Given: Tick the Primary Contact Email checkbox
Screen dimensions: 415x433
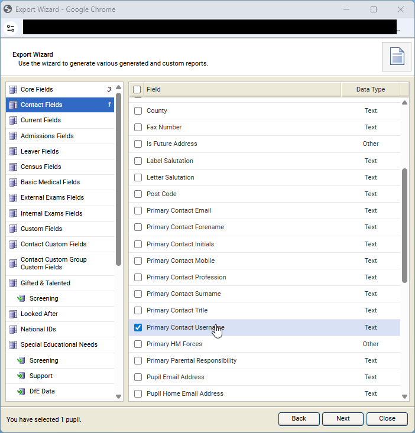Looking at the screenshot, I should click(138, 211).
